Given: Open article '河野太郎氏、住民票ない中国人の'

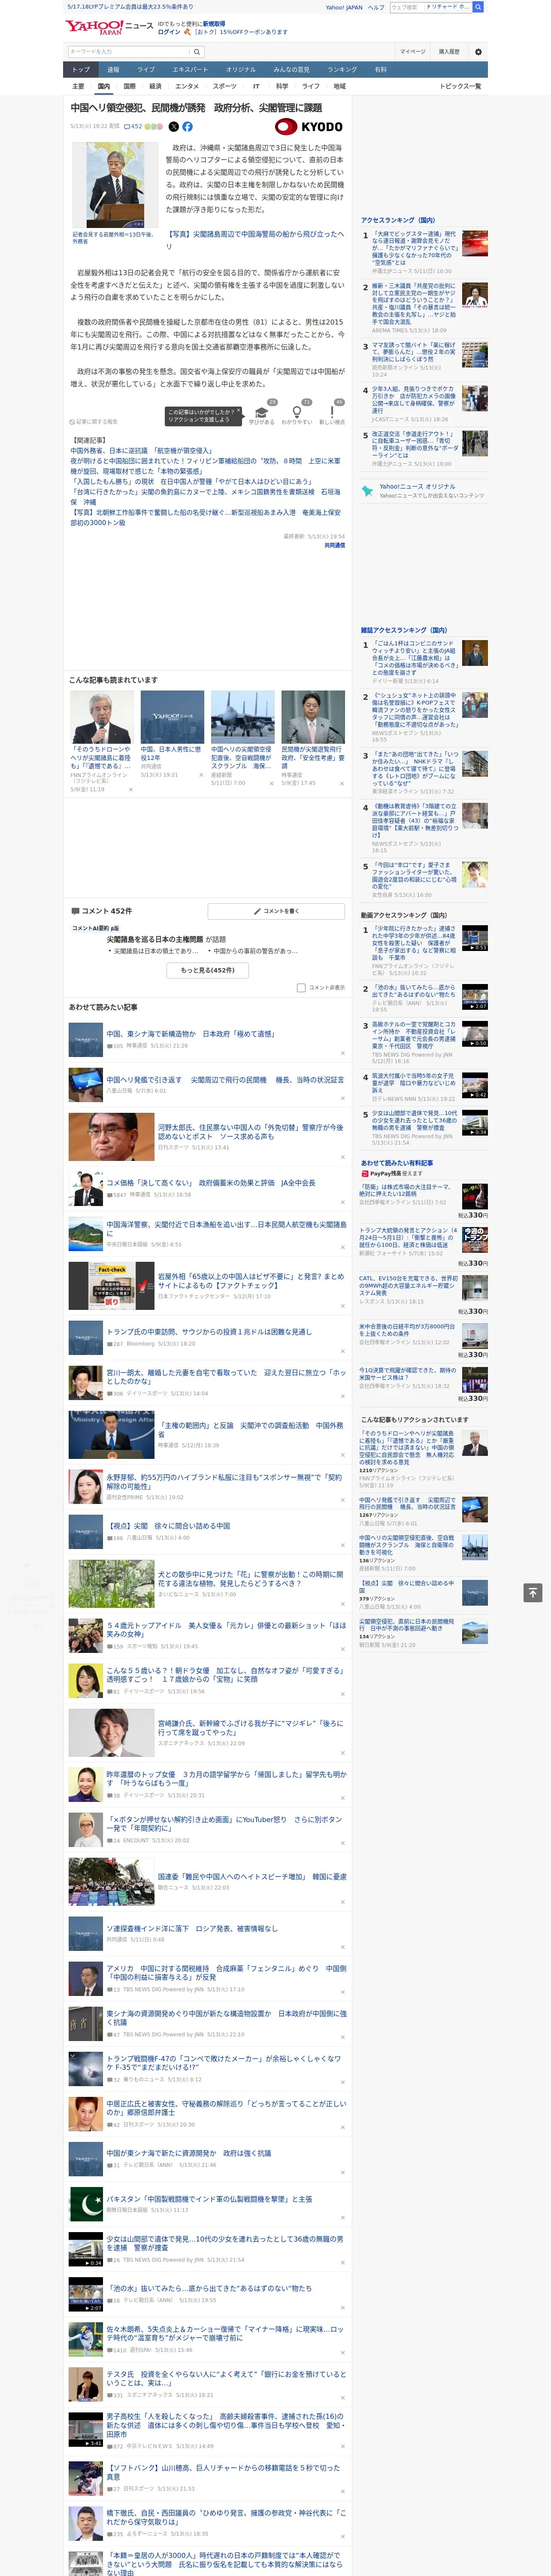Looking at the screenshot, I should coord(250,1132).
